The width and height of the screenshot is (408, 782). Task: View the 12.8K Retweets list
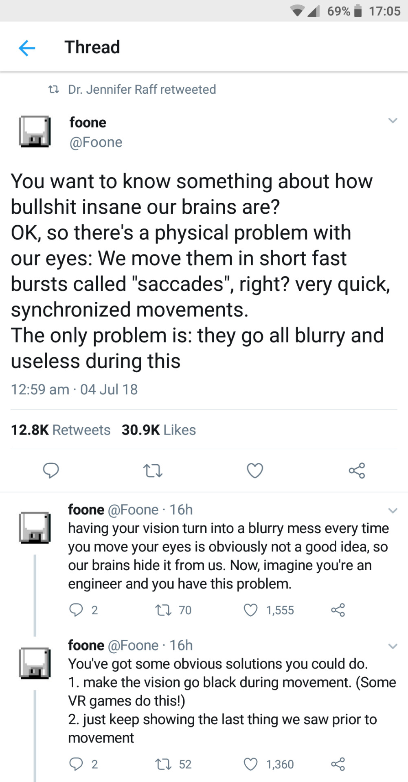(x=61, y=430)
